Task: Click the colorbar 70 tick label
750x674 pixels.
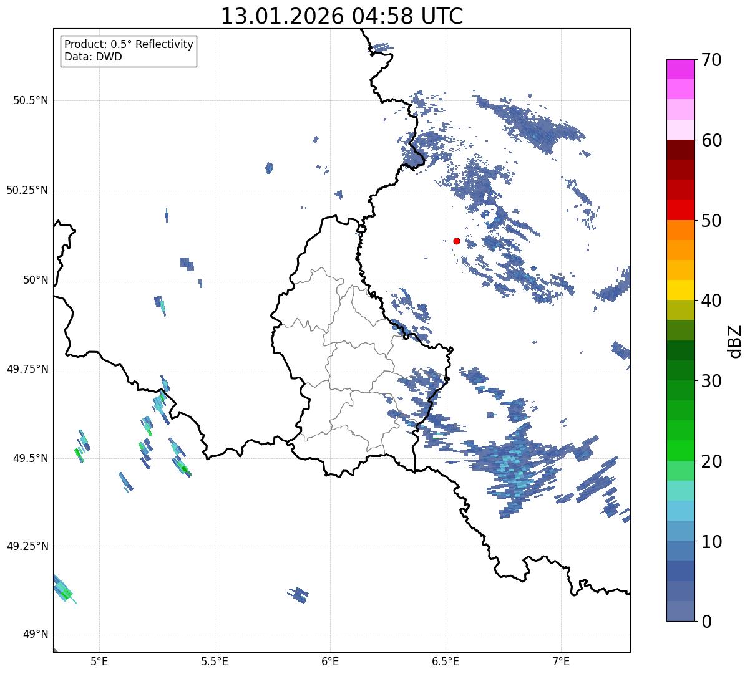Action: tap(711, 60)
